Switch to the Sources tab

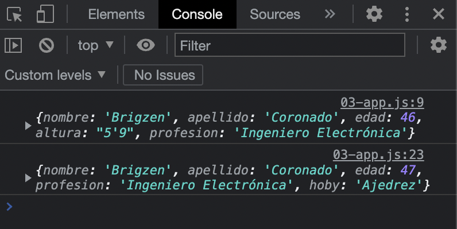pyautogui.click(x=275, y=14)
